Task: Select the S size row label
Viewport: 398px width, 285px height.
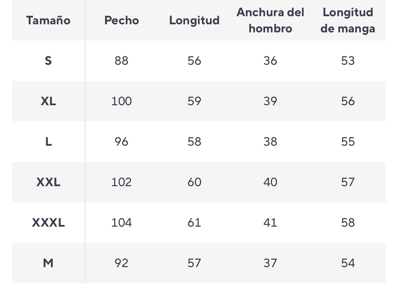Action: pos(48,61)
